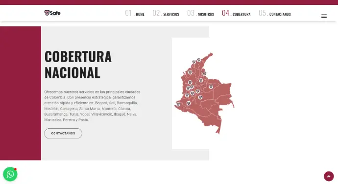The height and width of the screenshot is (184, 338).
Task: Open the 05 Contactanos menu item
Action: pos(275,13)
